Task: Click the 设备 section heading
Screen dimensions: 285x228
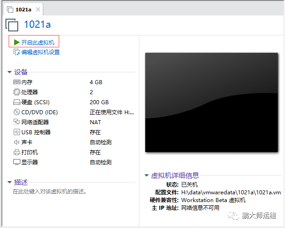Action: 21,72
